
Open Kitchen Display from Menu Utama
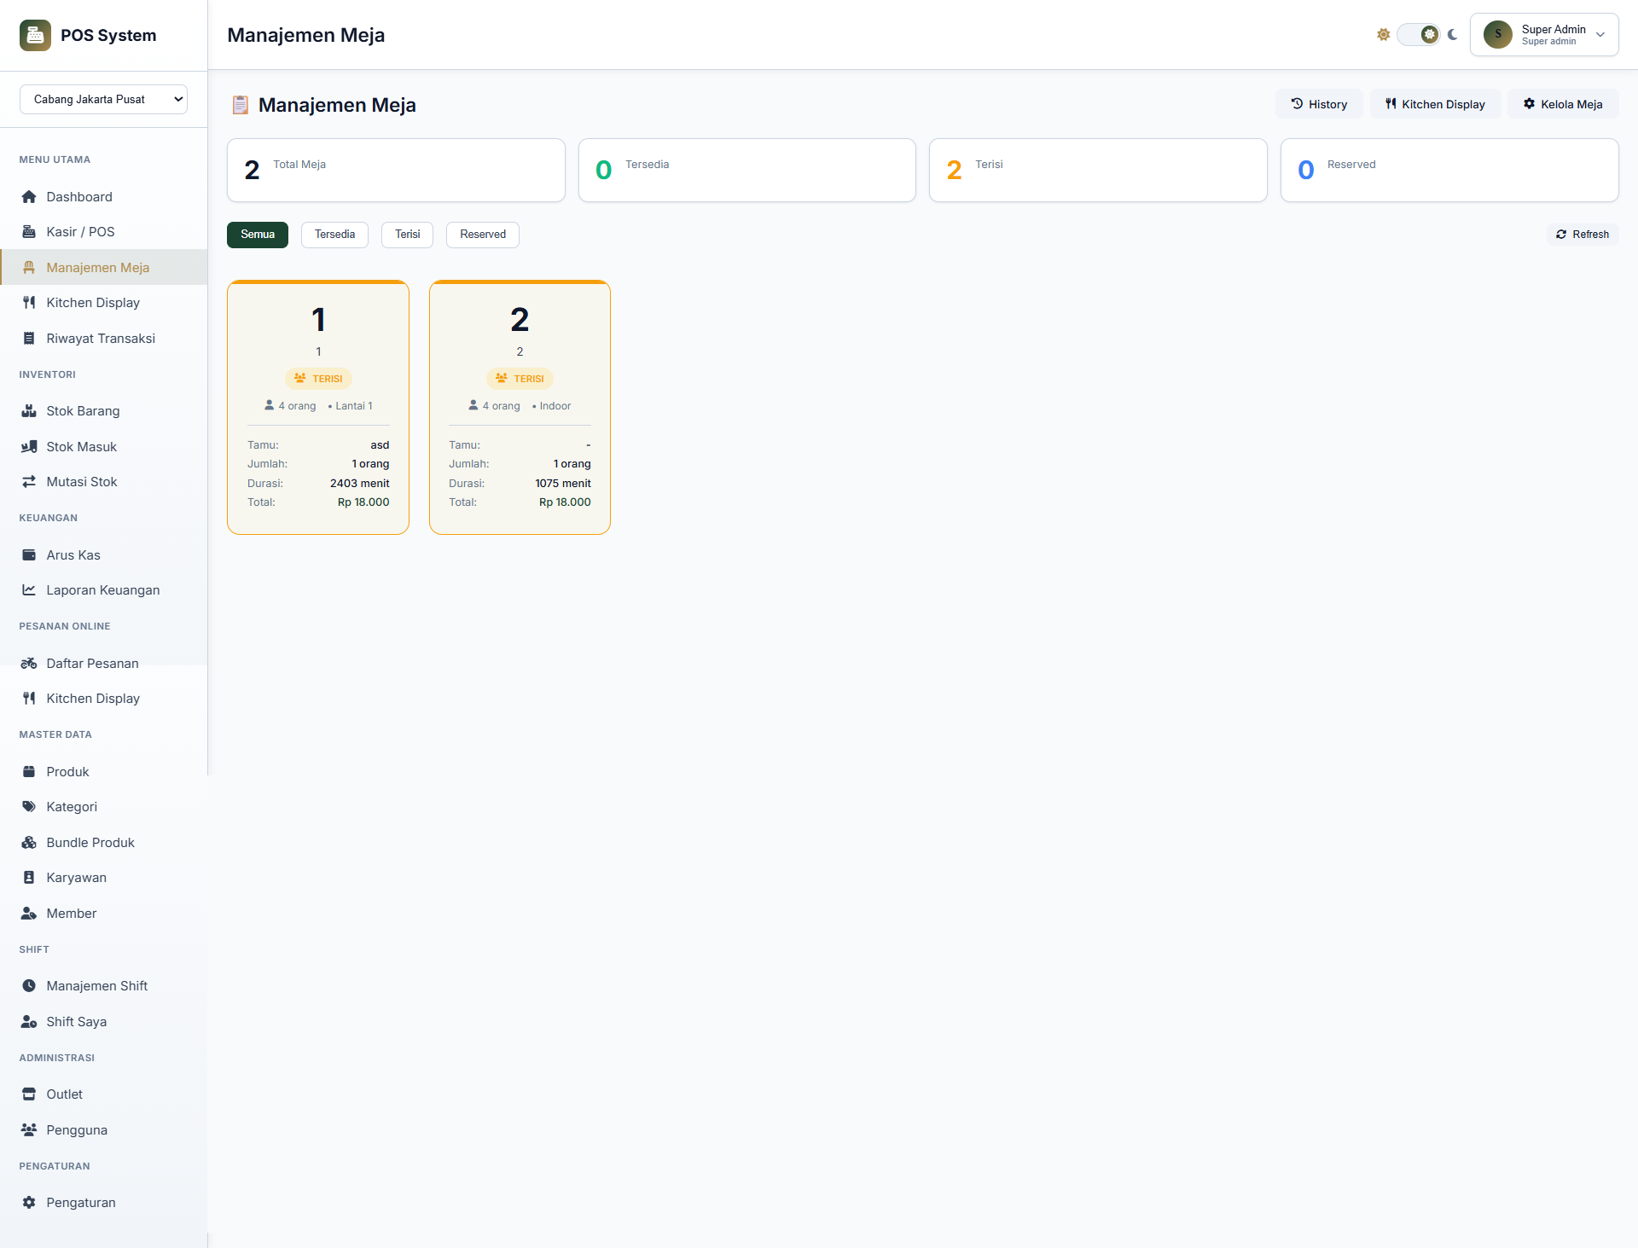[x=93, y=302]
